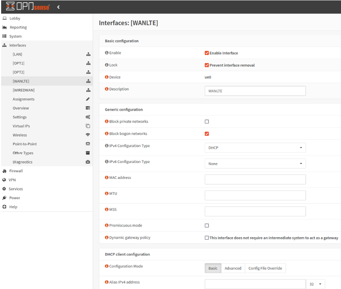This screenshot has height=289, width=341.
Task: Click the MAC address input field
Action: click(x=255, y=180)
